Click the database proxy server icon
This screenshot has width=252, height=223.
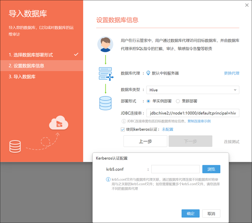click(x=105, y=73)
